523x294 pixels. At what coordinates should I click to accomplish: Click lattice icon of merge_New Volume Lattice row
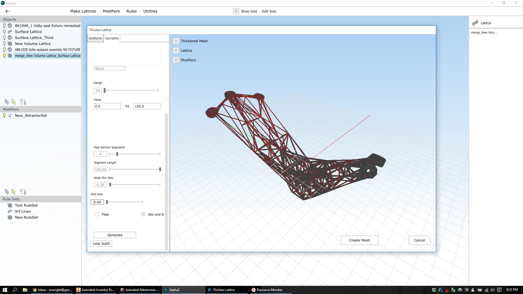(x=10, y=56)
